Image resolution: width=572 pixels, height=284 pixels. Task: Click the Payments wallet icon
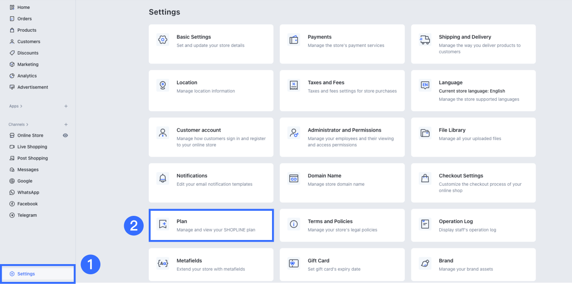[x=294, y=40]
